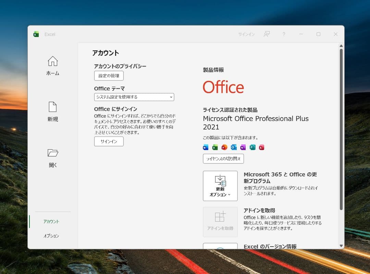This screenshot has width=370, height=274.
Task: Click the vertical scrollbar thumb
Action: 341,129
